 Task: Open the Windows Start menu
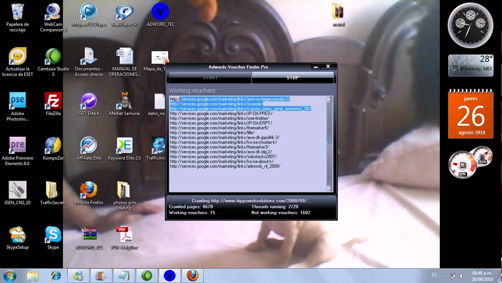click(x=9, y=276)
